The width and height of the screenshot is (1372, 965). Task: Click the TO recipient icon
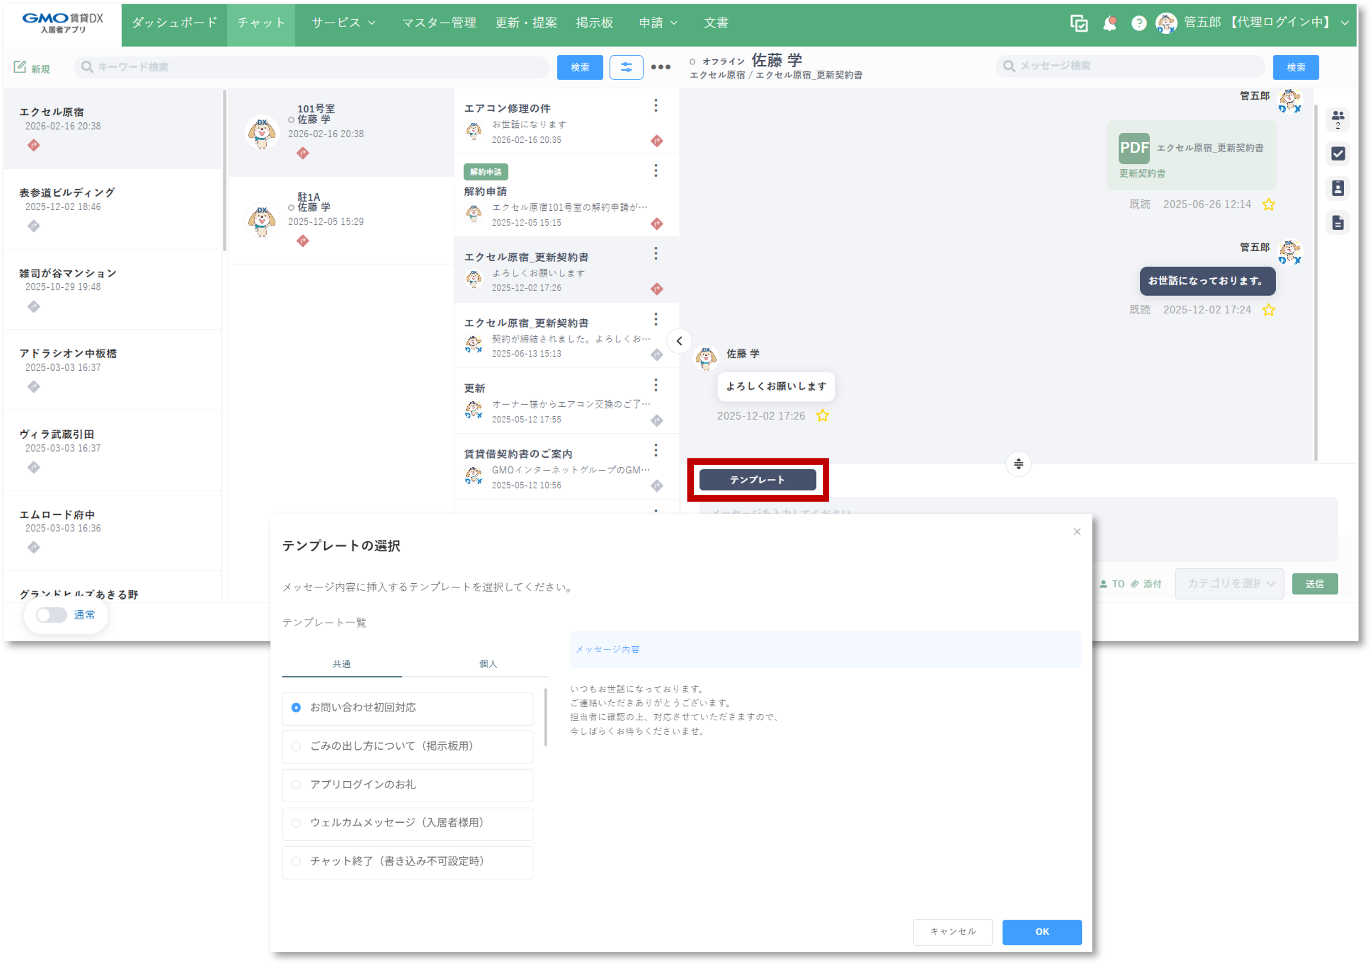coord(1112,584)
